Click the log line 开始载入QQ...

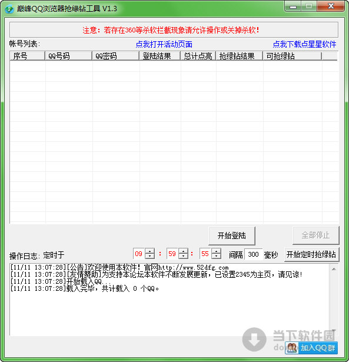(x=61, y=281)
